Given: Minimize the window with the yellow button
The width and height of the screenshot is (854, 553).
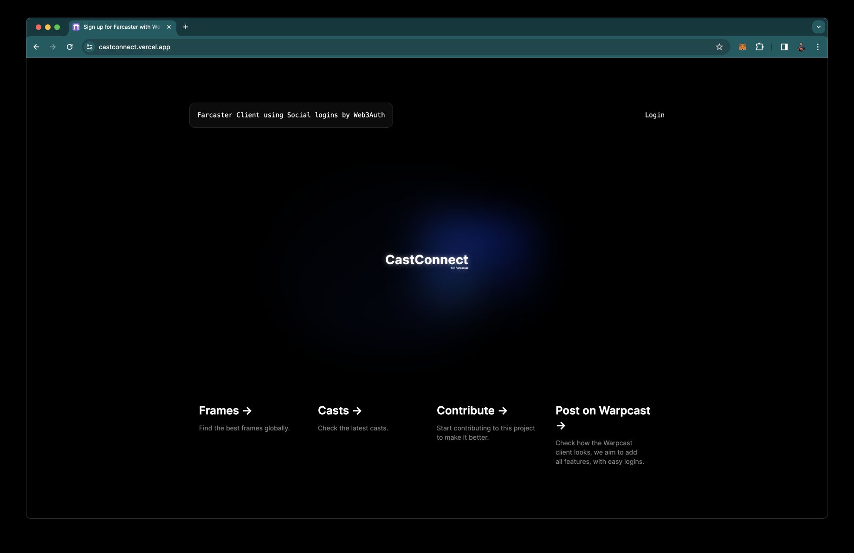Looking at the screenshot, I should 48,27.
